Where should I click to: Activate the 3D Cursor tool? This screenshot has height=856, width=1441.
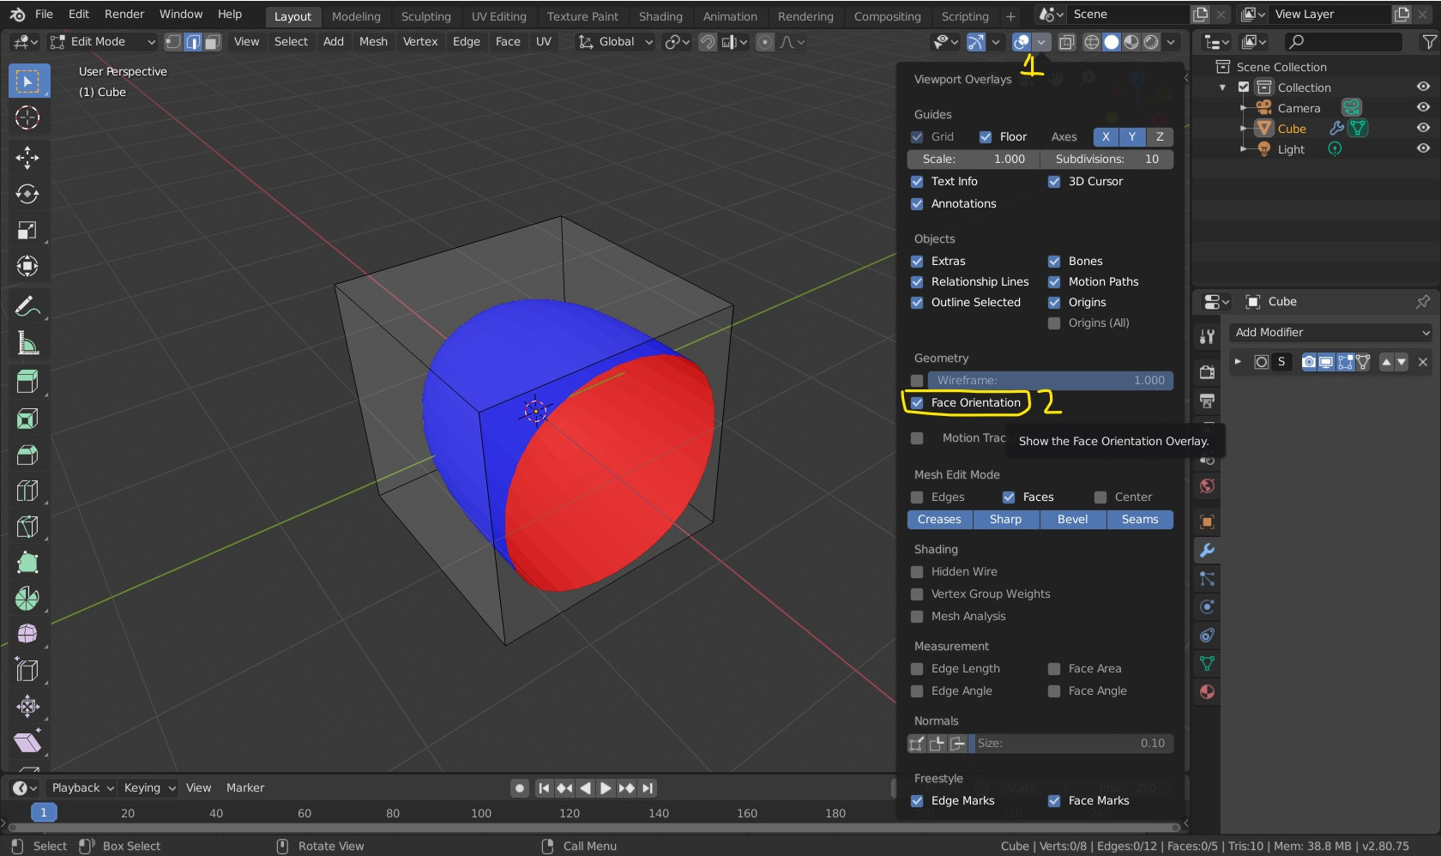coord(27,118)
